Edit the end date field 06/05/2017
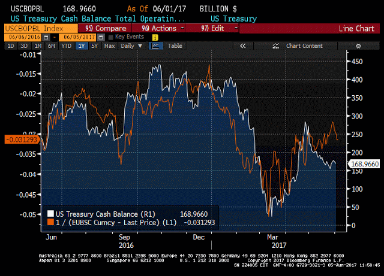 (x=79, y=37)
